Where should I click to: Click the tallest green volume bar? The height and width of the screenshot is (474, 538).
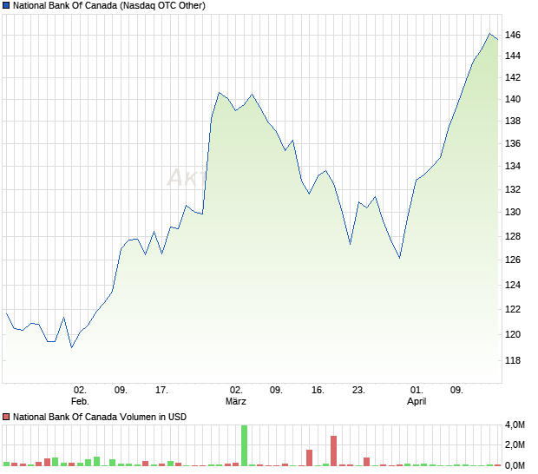point(245,445)
